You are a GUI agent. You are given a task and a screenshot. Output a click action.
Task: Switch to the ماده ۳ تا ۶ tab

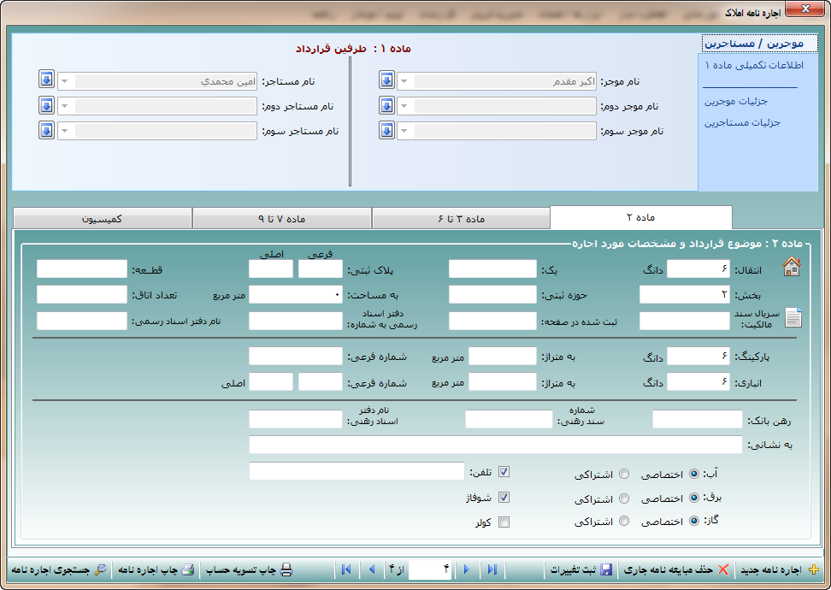[x=461, y=218]
